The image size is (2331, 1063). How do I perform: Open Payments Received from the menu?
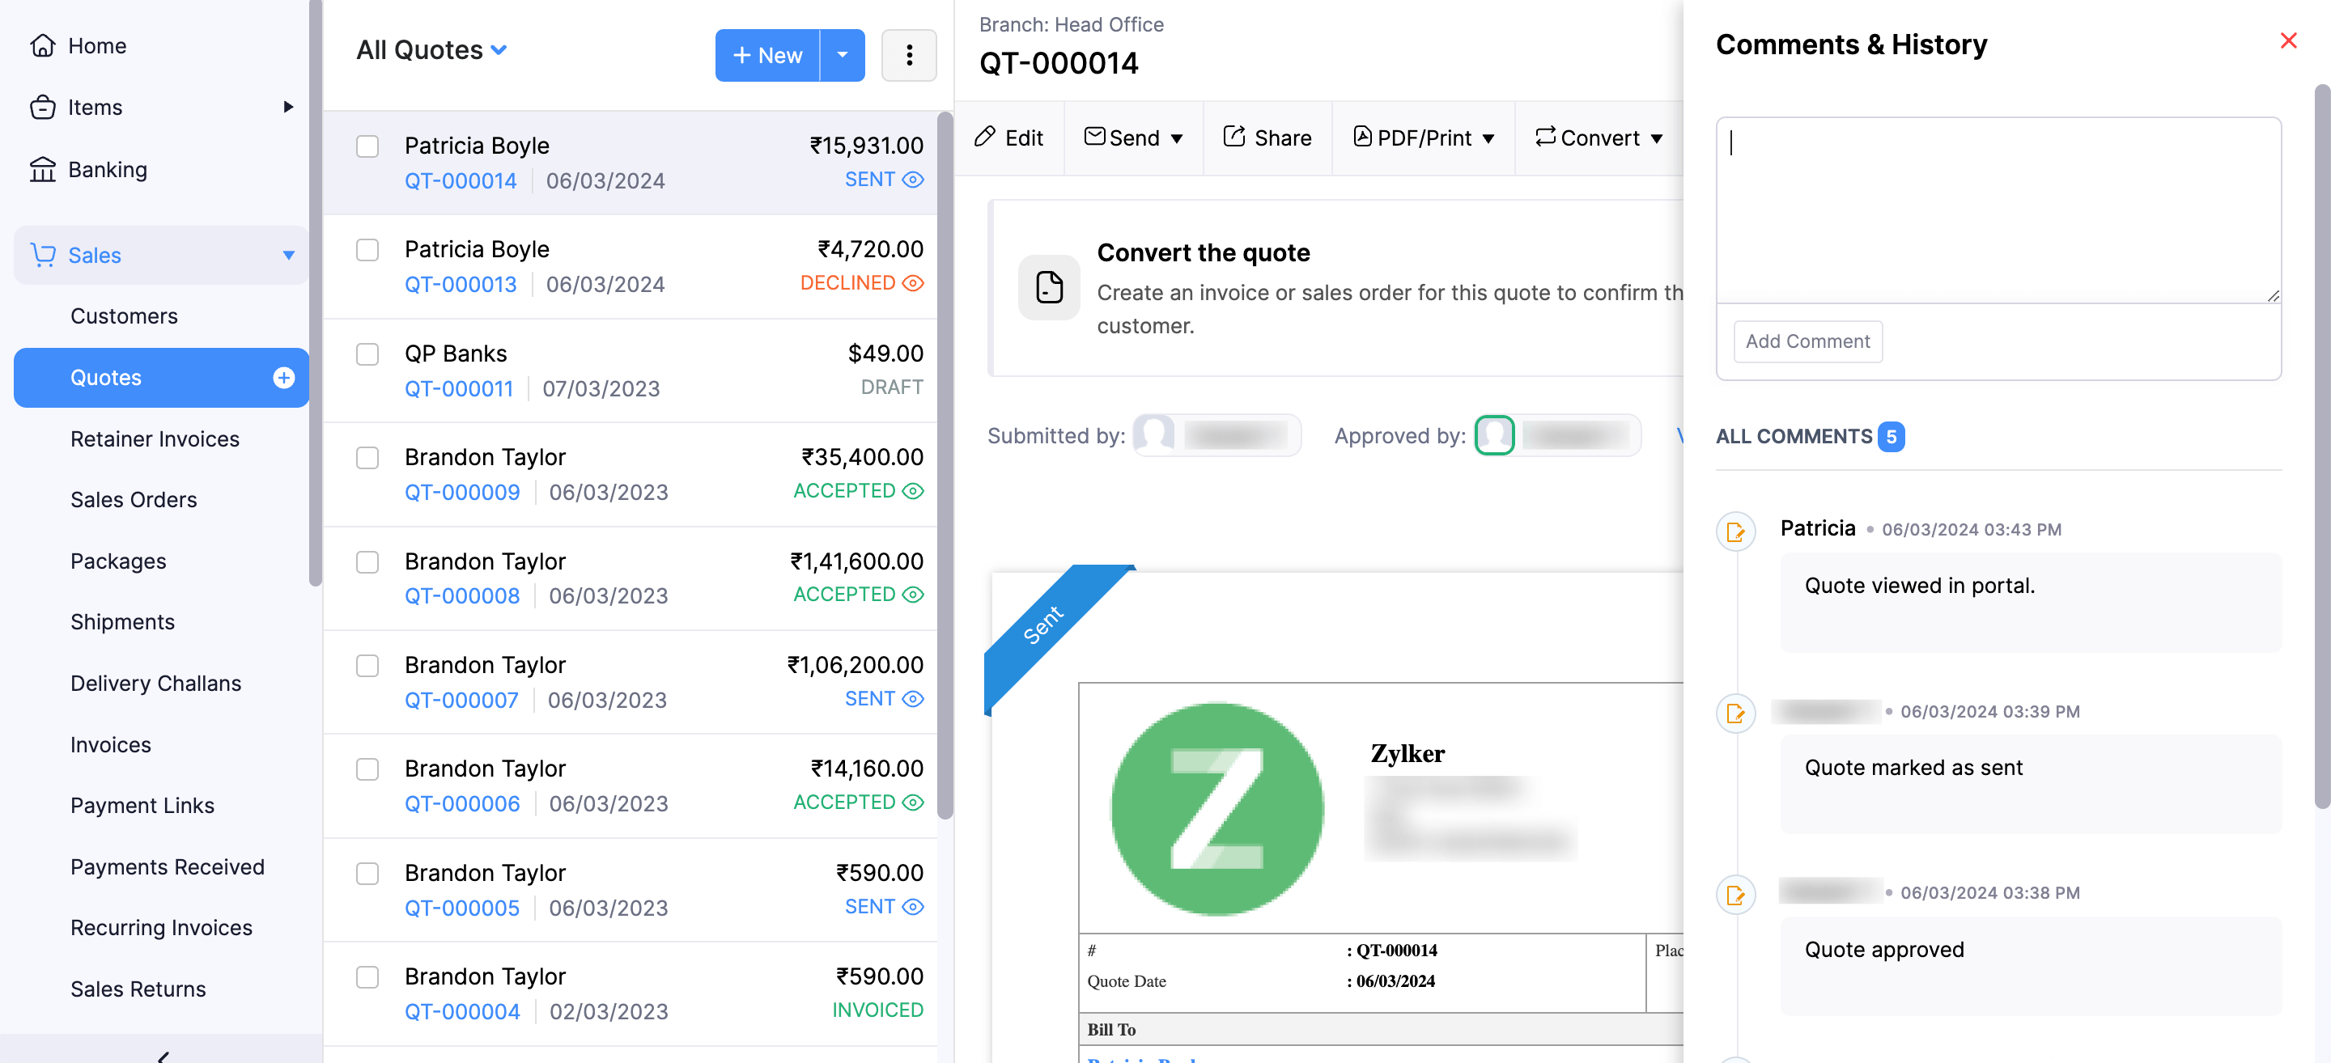tap(167, 866)
